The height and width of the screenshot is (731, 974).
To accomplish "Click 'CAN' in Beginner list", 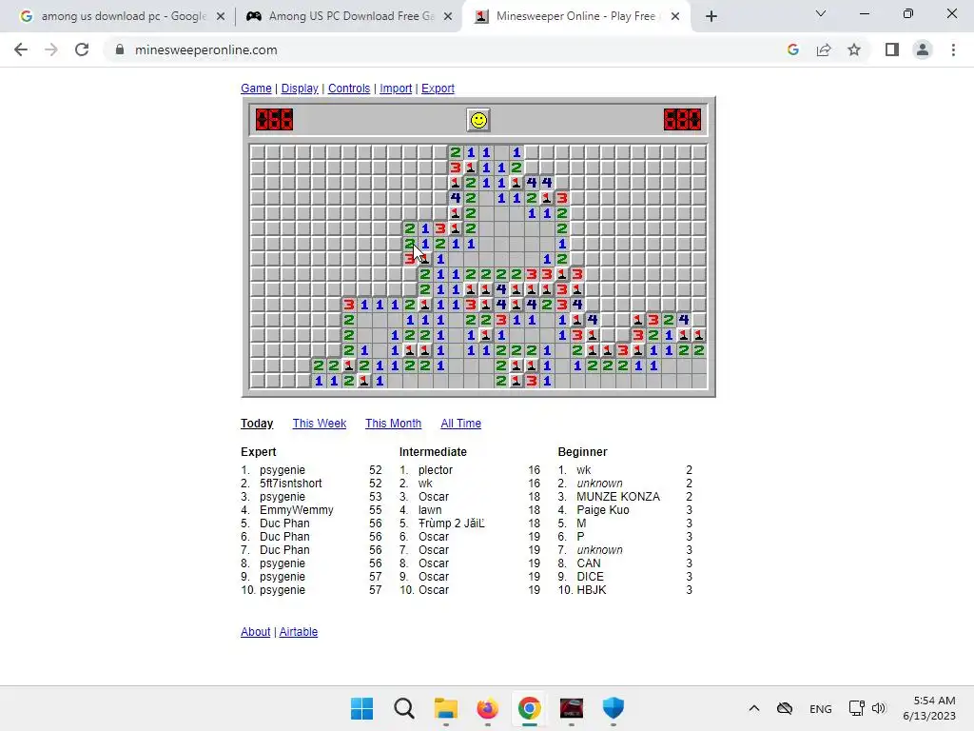I will 588,563.
